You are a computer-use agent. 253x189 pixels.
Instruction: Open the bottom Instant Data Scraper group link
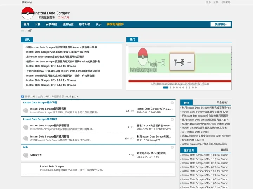[x=52, y=166]
